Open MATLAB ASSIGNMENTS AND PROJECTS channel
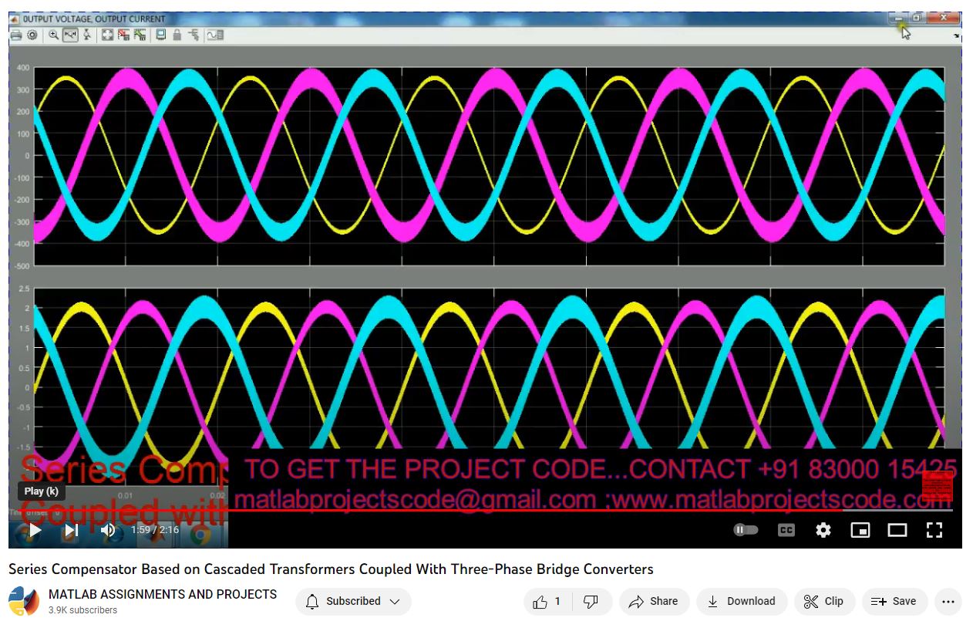This screenshot has width=973, height=628. point(163,594)
